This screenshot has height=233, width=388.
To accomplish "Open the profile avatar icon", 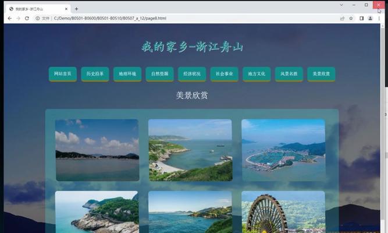I will [x=370, y=18].
